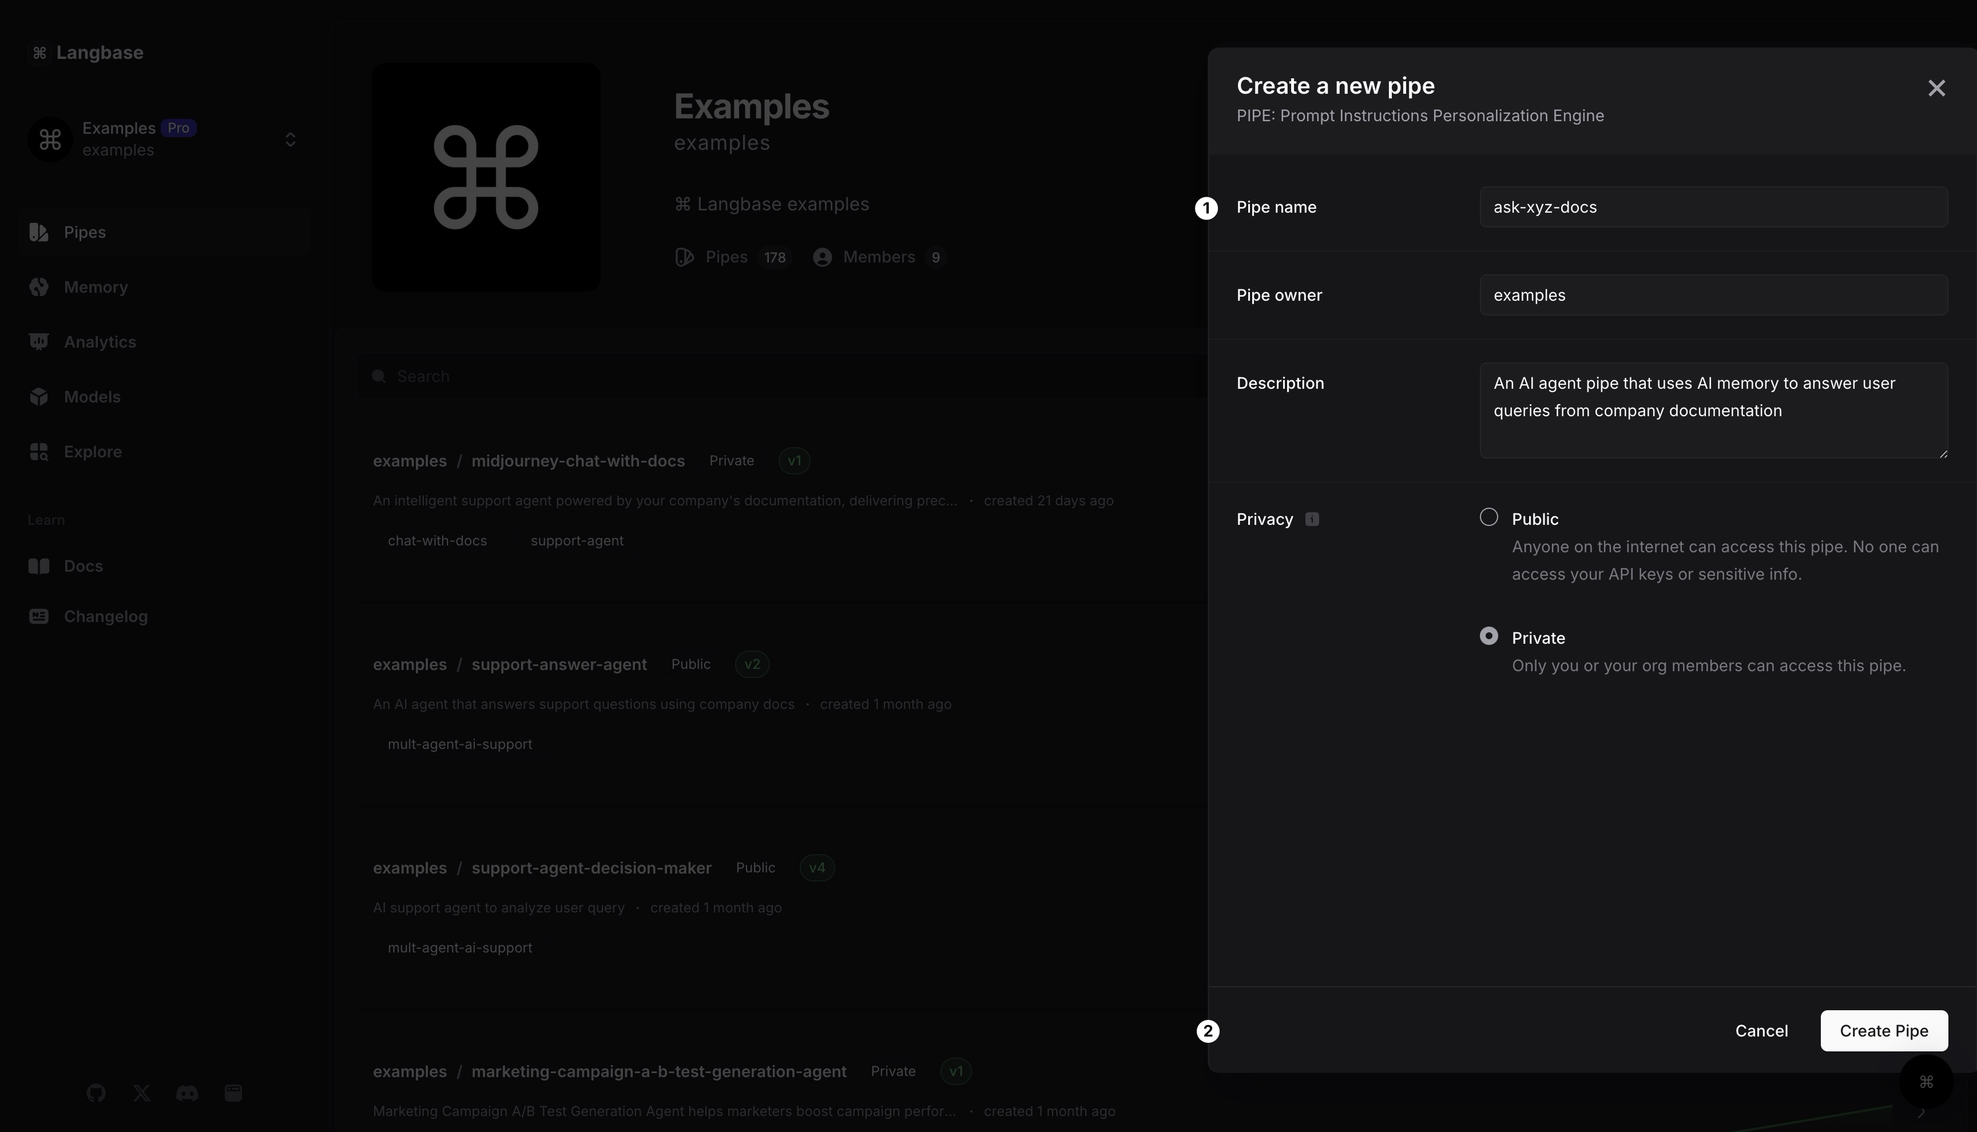Click the Analytics icon in sidebar
The image size is (1977, 1132).
pyautogui.click(x=39, y=341)
